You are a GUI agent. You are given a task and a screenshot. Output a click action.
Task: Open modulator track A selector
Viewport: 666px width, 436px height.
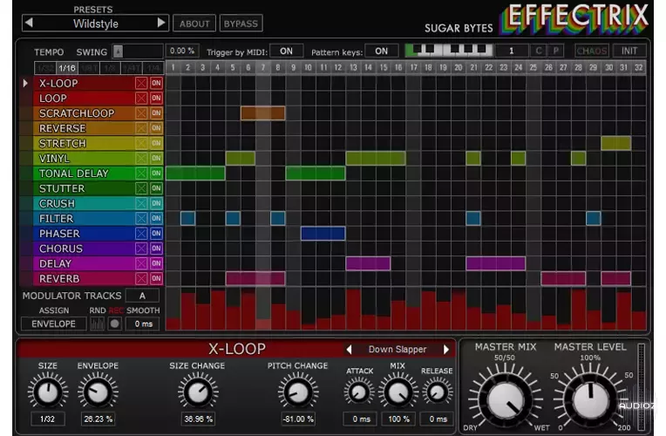(142, 296)
